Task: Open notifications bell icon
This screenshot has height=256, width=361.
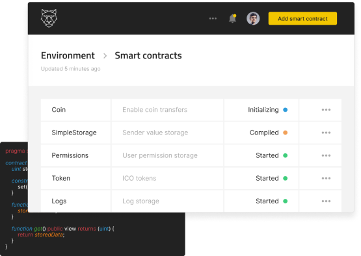Action: pos(232,18)
